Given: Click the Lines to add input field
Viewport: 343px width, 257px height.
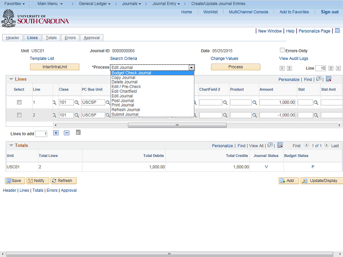Looking at the screenshot, I should click(41, 133).
